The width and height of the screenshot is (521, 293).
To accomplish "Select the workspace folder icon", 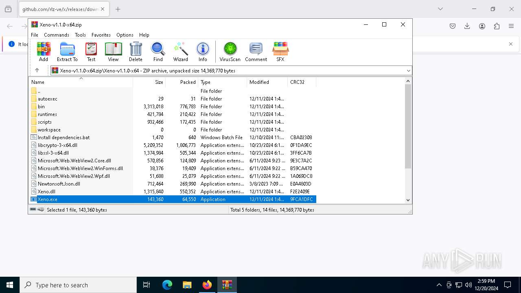I will coord(34,130).
